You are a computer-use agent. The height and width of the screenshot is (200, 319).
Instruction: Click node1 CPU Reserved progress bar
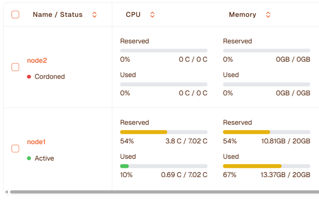[x=164, y=132]
